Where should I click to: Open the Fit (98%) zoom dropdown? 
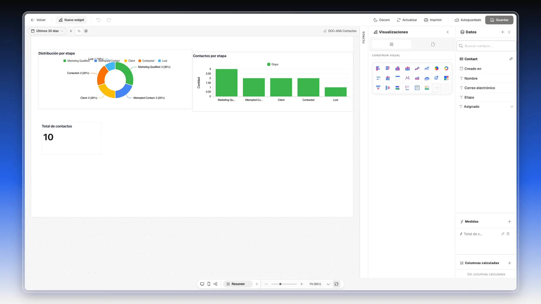tap(328, 284)
